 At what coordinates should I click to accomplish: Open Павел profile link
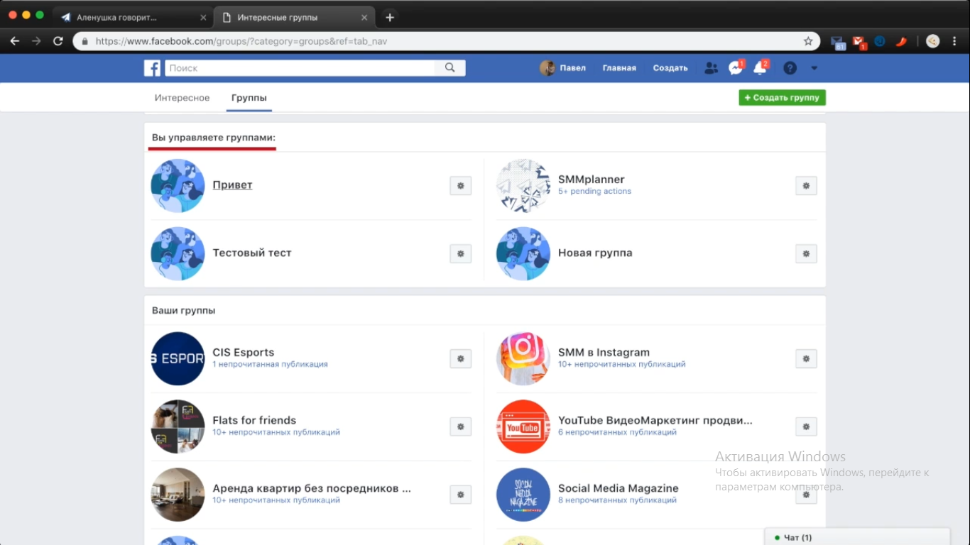(572, 68)
